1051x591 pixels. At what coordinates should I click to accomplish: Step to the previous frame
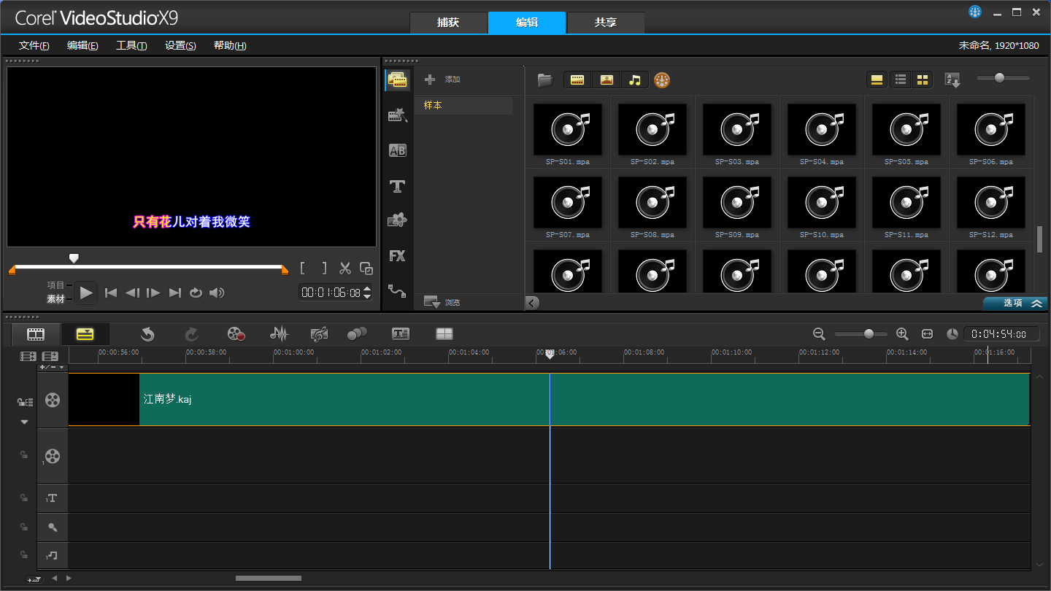pyautogui.click(x=132, y=293)
